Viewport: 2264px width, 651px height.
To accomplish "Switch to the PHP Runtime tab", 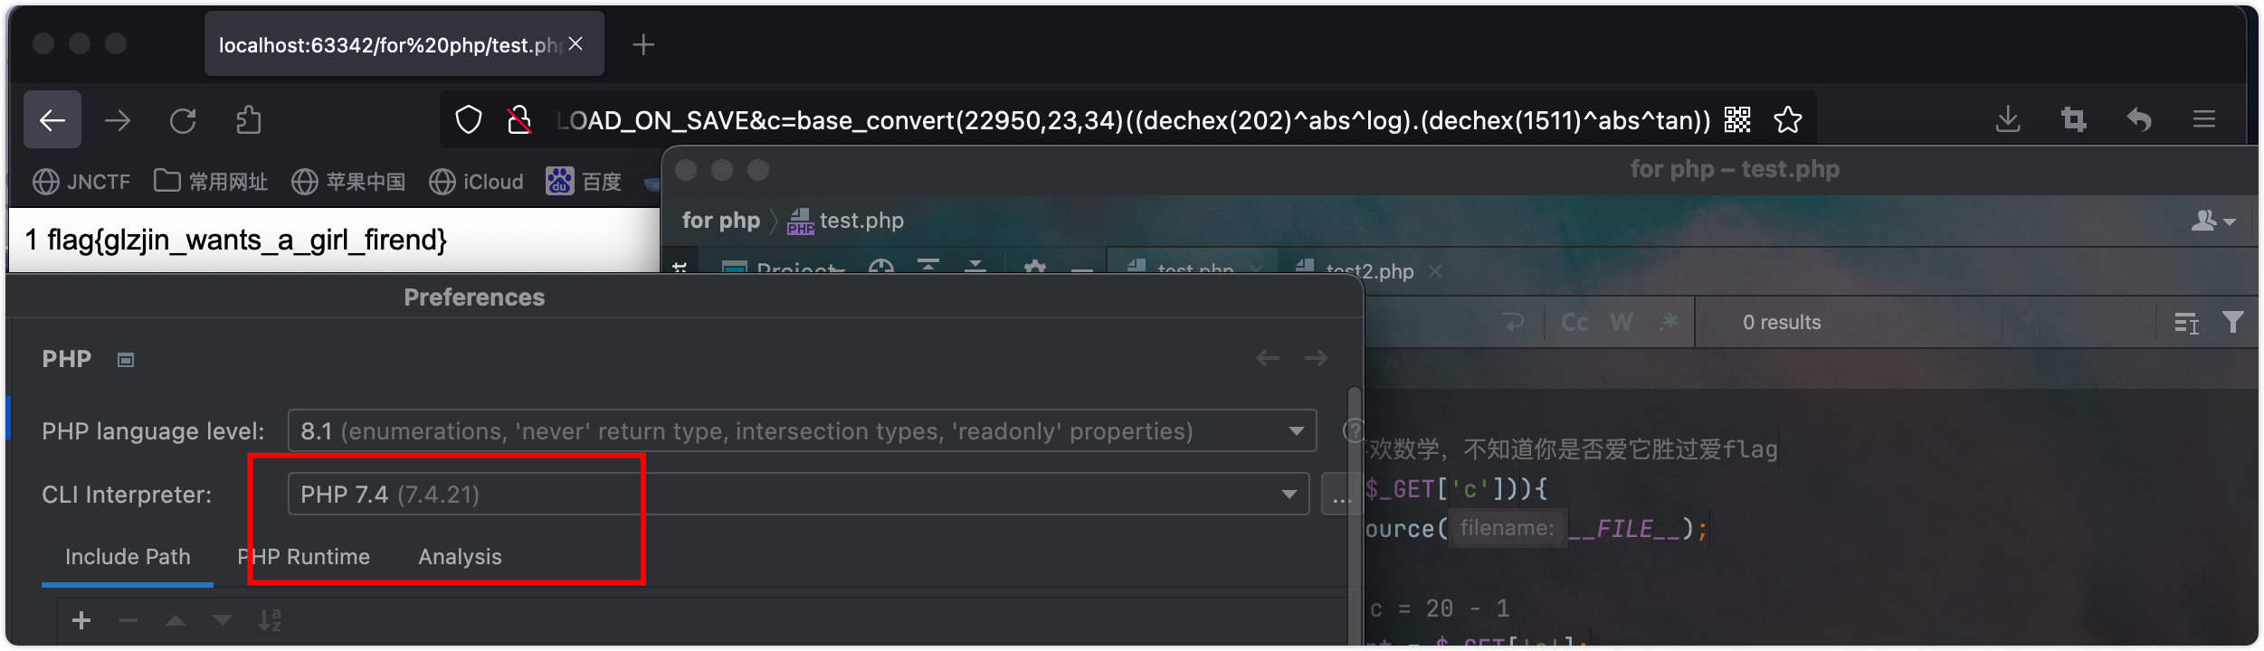I will 304,557.
